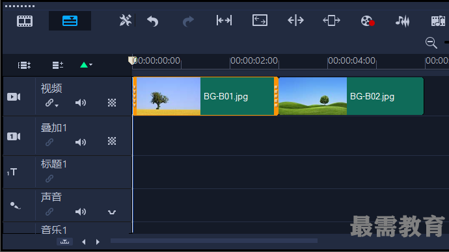This screenshot has height=252, width=449.
Task: Click the ruler at 00:00:04:00
Action: tap(351, 60)
